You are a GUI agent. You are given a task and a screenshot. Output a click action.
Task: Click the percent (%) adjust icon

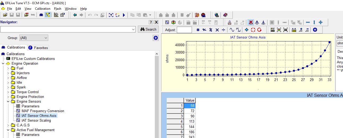(211, 30)
